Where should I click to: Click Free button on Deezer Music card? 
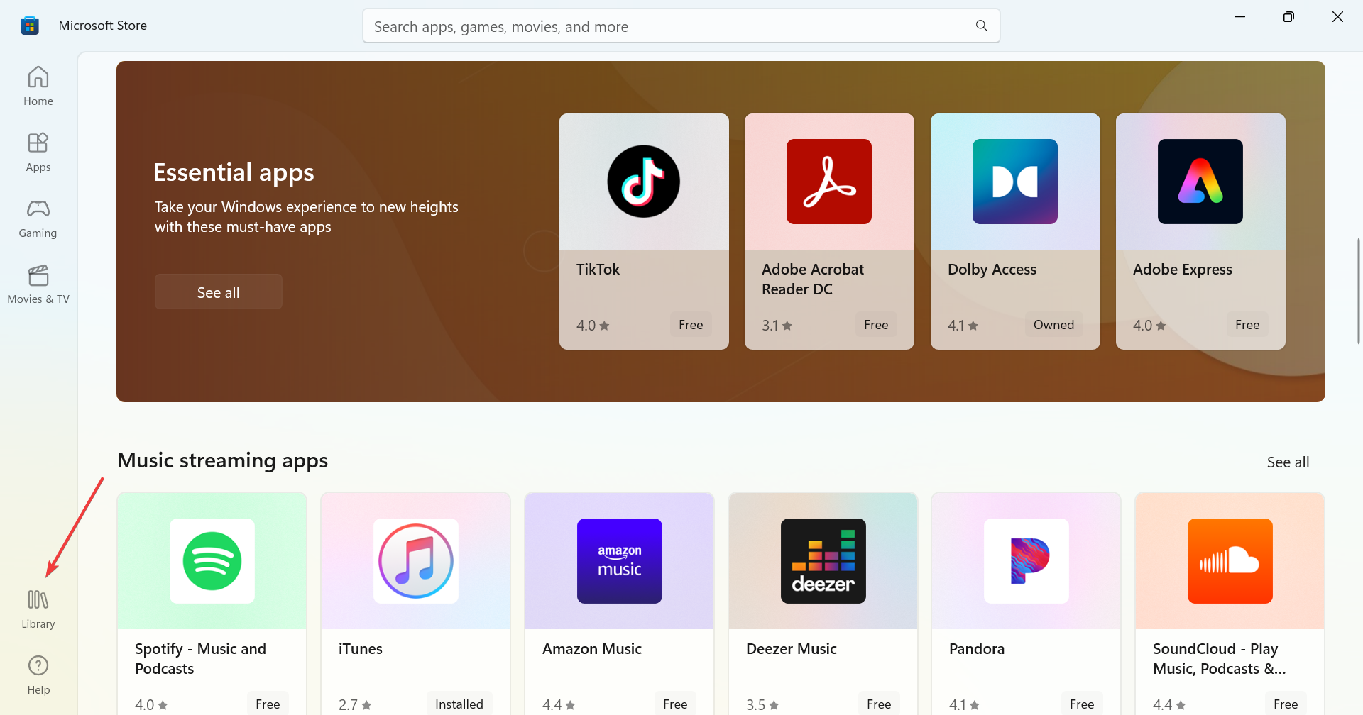(x=879, y=704)
